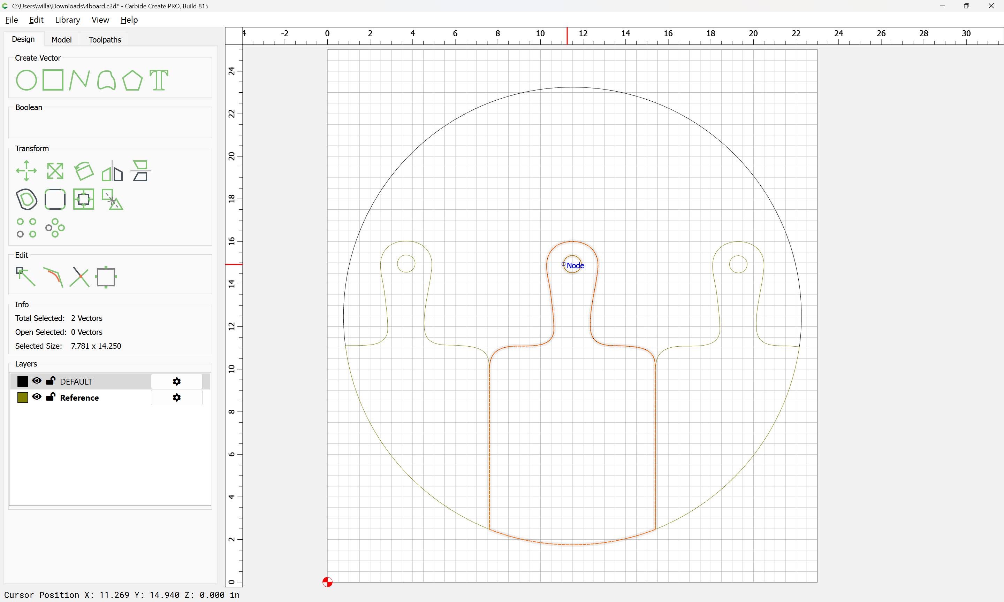Image resolution: width=1004 pixels, height=602 pixels.
Task: Click the red origin marker on canvas
Action: click(327, 582)
